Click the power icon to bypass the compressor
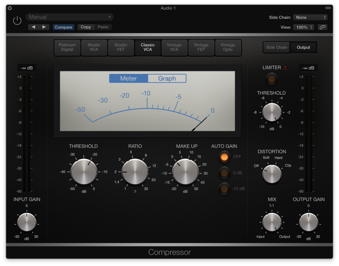The height and width of the screenshot is (266, 339). coord(17,20)
